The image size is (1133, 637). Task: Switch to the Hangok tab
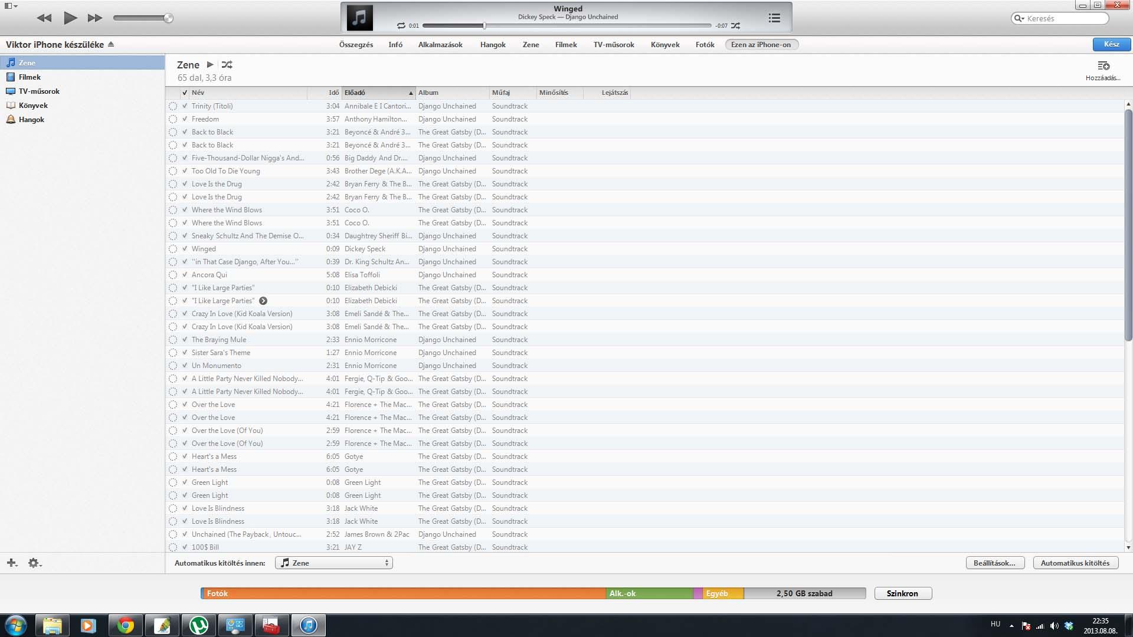click(x=493, y=45)
